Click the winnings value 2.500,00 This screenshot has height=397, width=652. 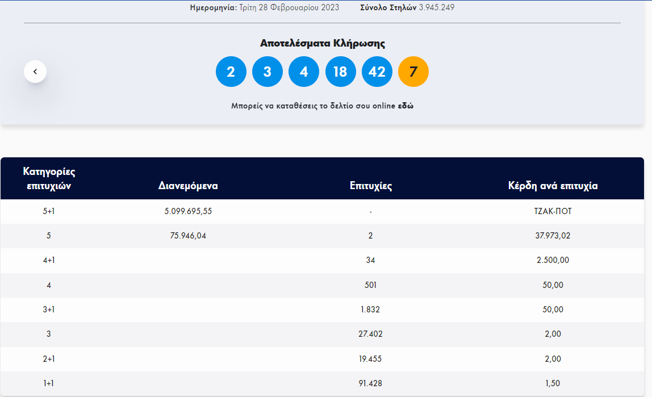click(553, 260)
